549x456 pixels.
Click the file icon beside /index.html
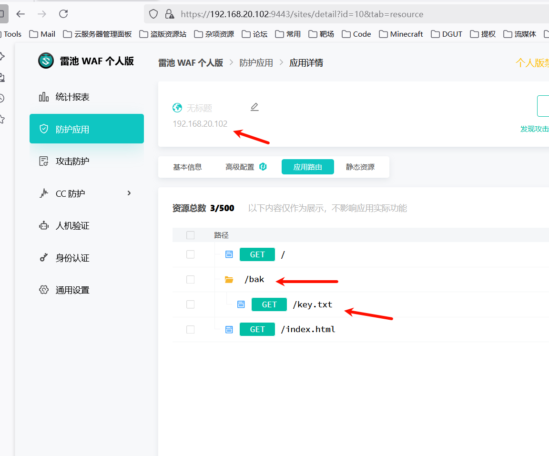(229, 329)
